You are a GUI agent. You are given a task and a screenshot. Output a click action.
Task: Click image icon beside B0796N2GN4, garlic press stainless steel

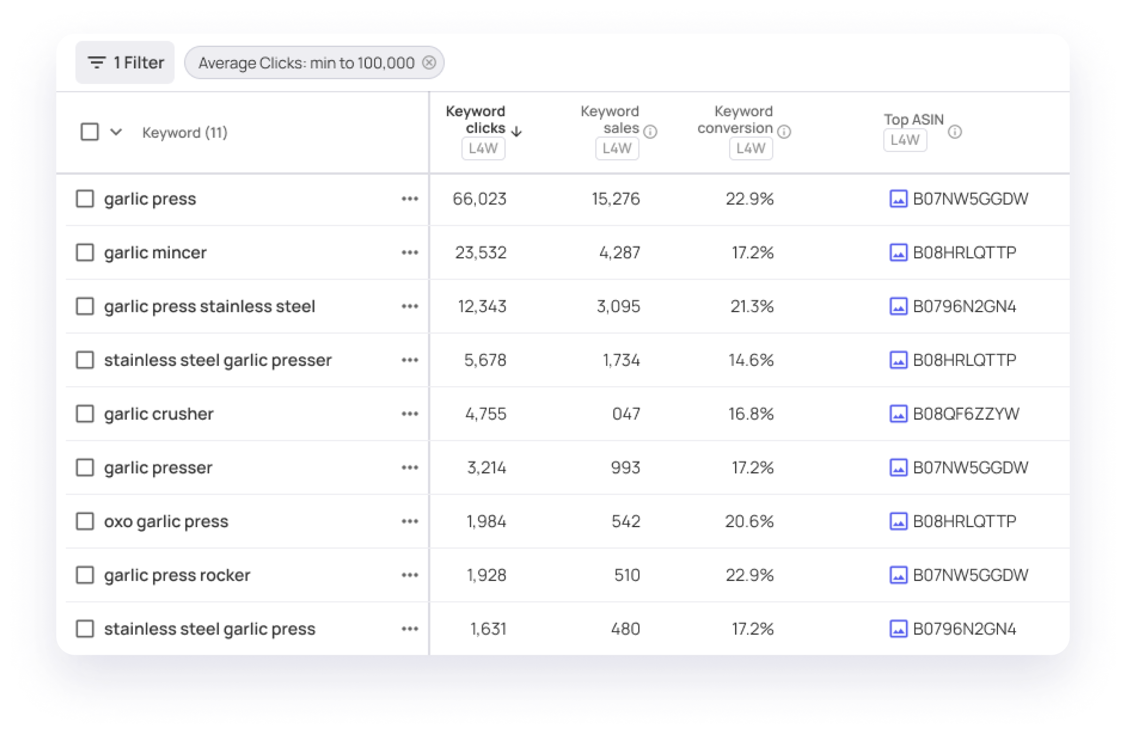click(898, 306)
